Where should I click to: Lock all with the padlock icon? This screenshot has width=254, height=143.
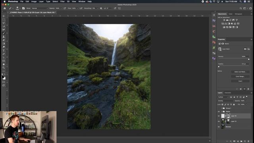tap(234, 104)
